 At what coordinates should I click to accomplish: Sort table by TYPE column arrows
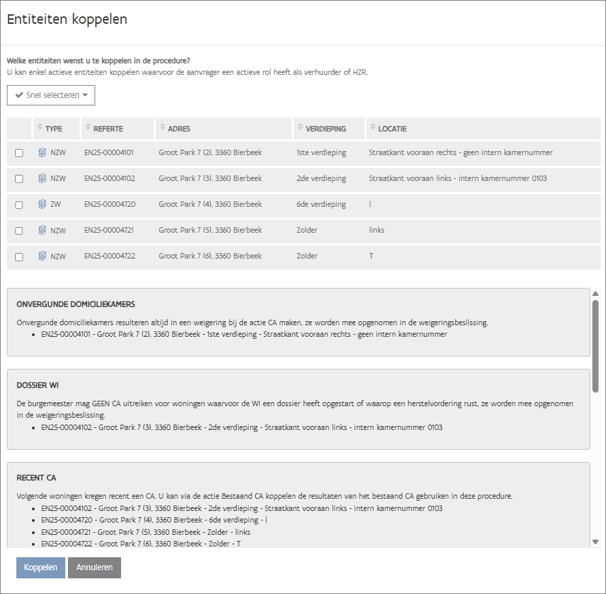[x=40, y=128]
